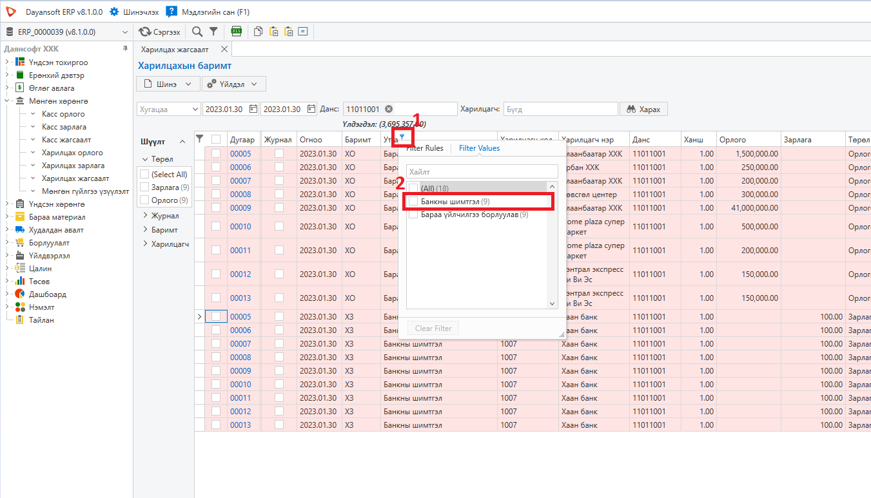Open the Шинэ dropdown arrow
871x498 pixels.
(x=188, y=84)
